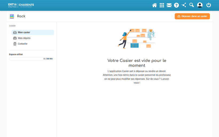This screenshot has width=219, height=137.
Task: Click the ENT16 Charente logo
Action: point(21,5)
